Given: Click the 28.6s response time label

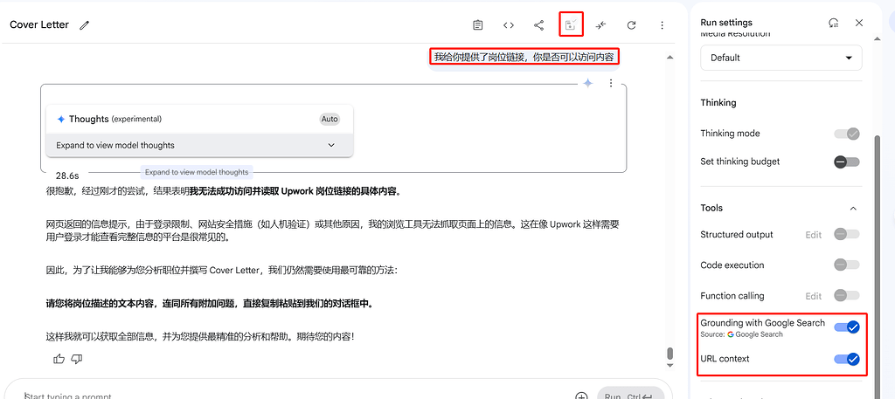Looking at the screenshot, I should 67,175.
